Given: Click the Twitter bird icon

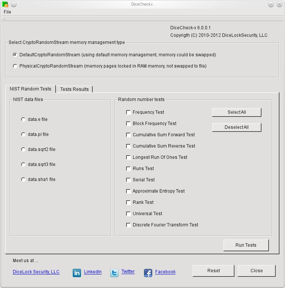Looking at the screenshot, I should click(114, 273).
